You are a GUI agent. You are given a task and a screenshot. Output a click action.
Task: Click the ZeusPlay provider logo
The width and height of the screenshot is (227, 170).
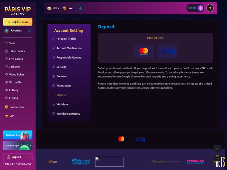pos(195,162)
